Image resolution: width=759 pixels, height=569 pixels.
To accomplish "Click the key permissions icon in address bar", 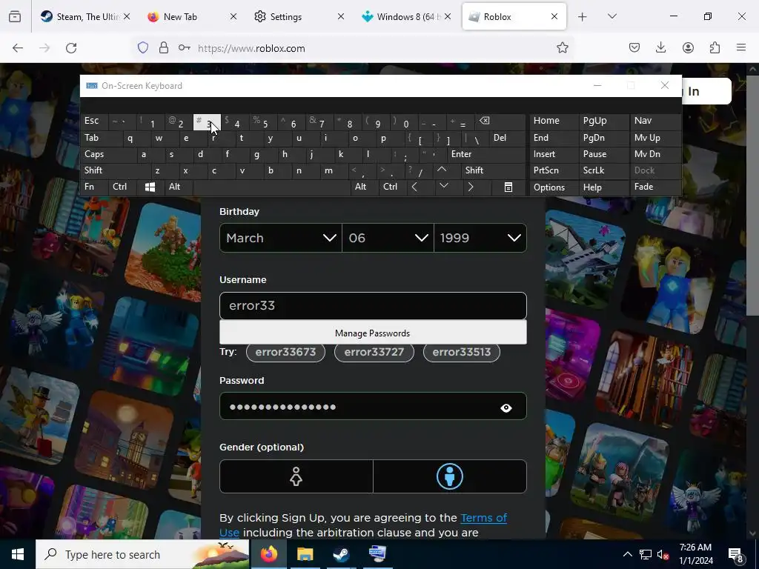I will coord(185,48).
